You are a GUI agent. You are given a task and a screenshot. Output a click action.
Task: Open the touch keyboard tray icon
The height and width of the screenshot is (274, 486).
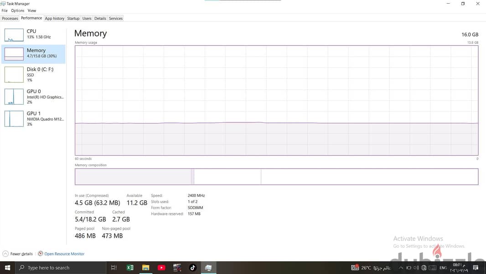point(433,268)
